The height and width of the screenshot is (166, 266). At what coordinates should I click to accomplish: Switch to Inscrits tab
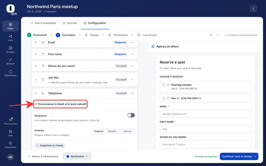point(70,23)
